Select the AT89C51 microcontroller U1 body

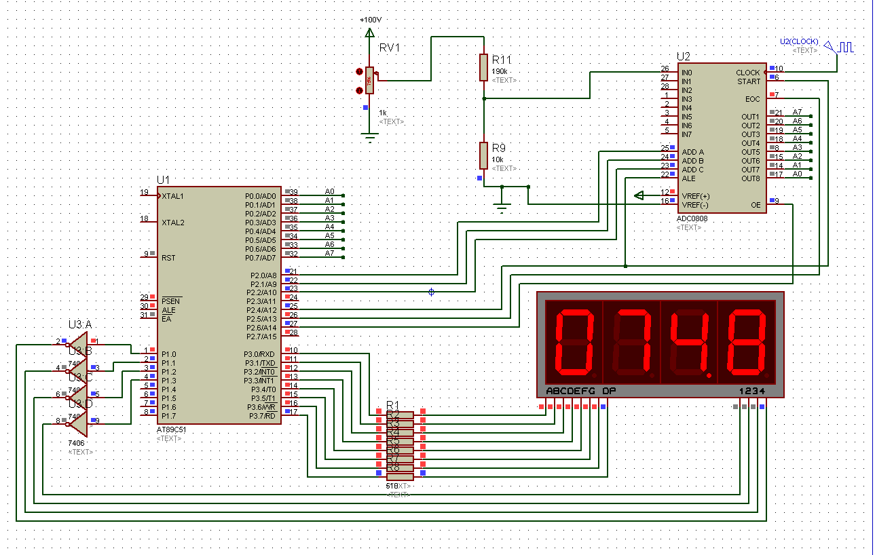[217, 305]
